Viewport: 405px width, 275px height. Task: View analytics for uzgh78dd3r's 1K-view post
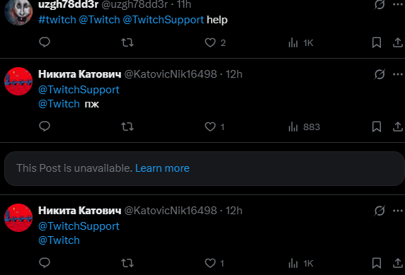[293, 42]
